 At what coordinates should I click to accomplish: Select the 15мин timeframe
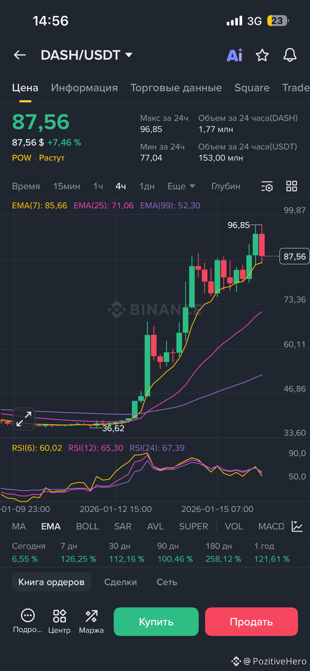tap(67, 186)
